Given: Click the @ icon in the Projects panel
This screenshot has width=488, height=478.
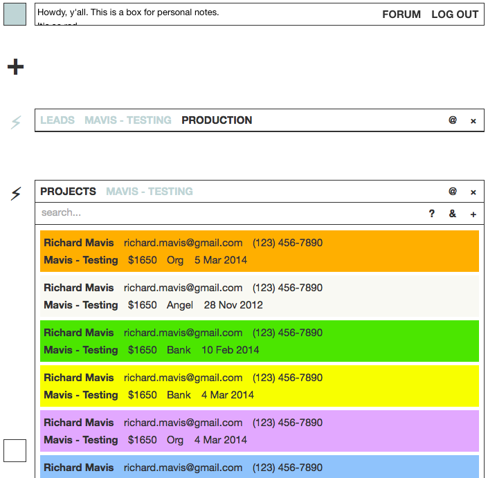Looking at the screenshot, I should tap(453, 192).
